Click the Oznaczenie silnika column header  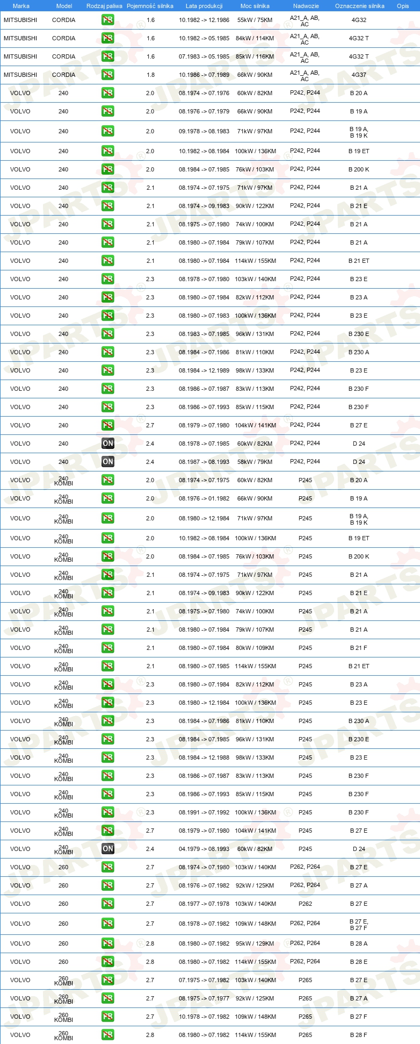(x=360, y=6)
